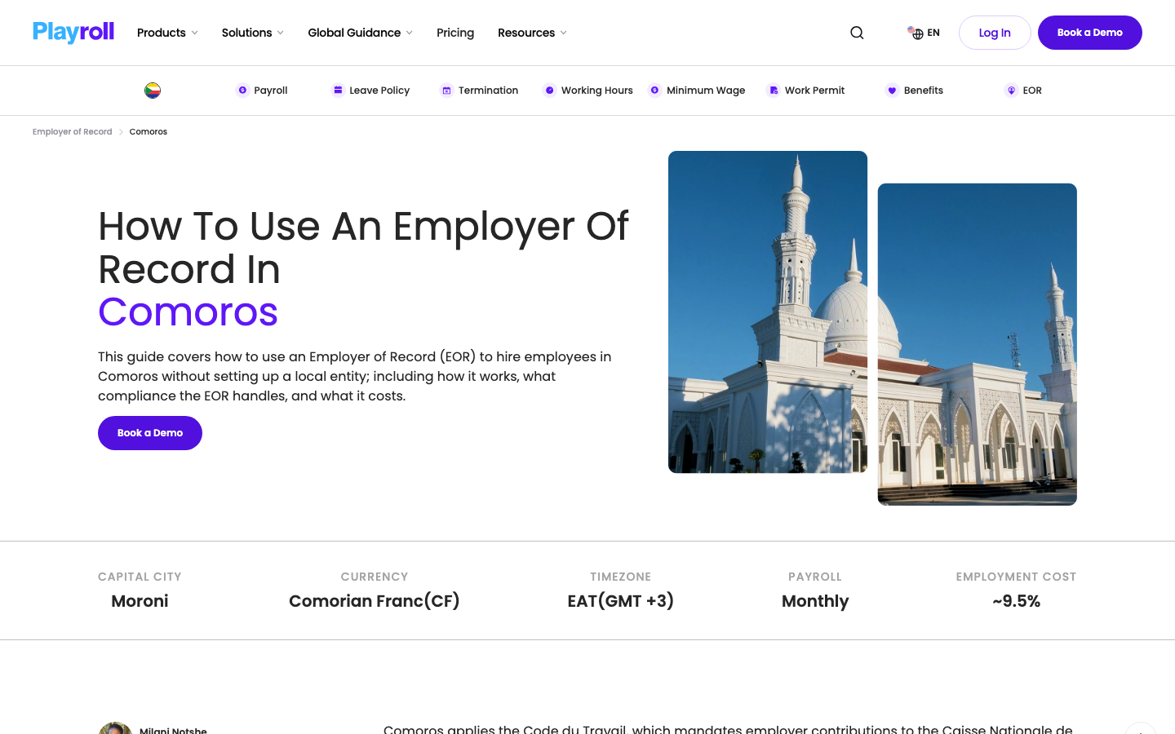Click the employment cost value ~9.5%
Screen dimensions: 1175x734
1017,601
